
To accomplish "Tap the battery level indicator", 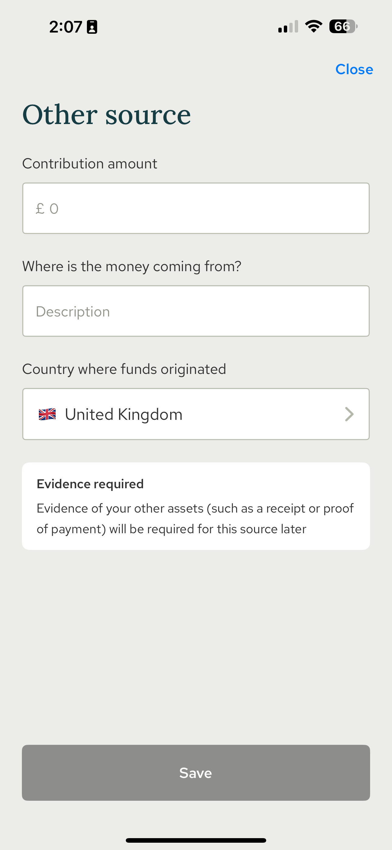I will pyautogui.click(x=343, y=26).
